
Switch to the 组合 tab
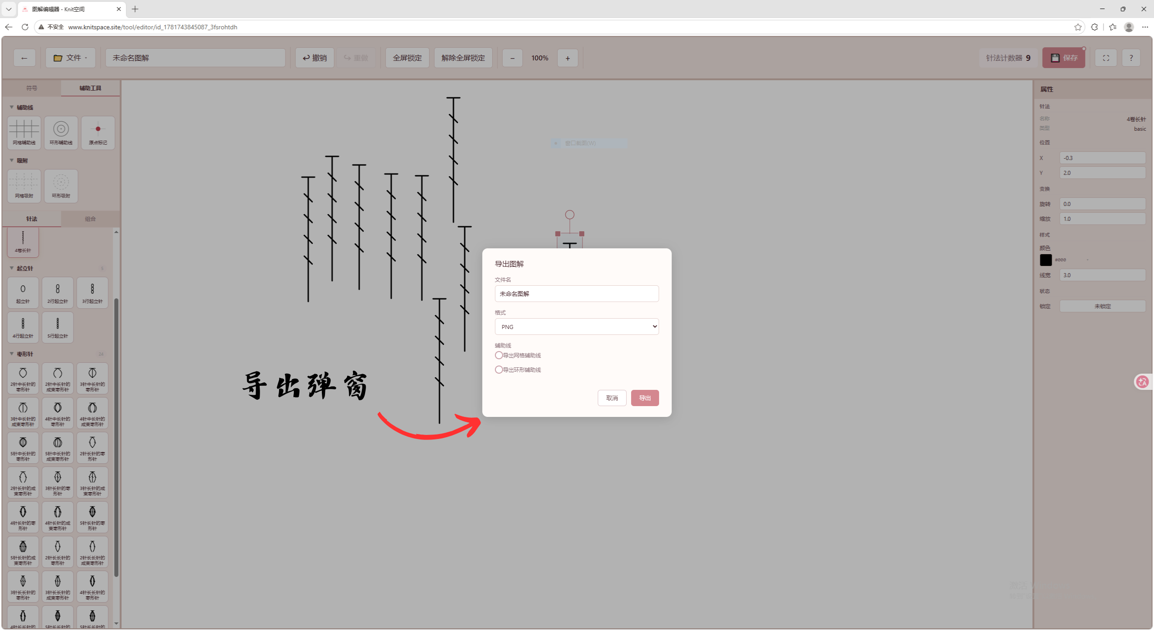pos(90,219)
